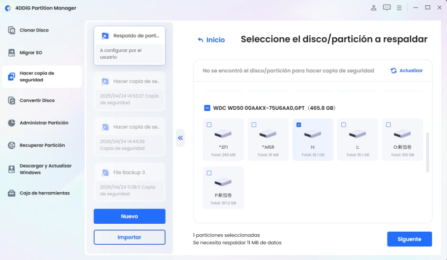The height and width of the screenshot is (260, 447).
Task: Click the Siguiente button
Action: click(x=409, y=239)
